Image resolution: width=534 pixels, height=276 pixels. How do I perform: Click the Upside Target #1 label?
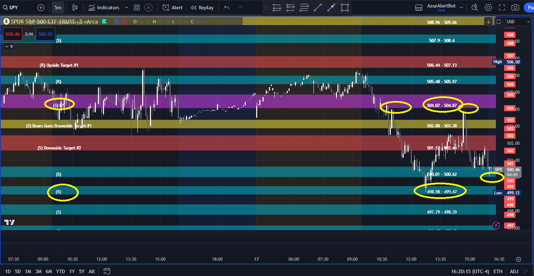59,65
